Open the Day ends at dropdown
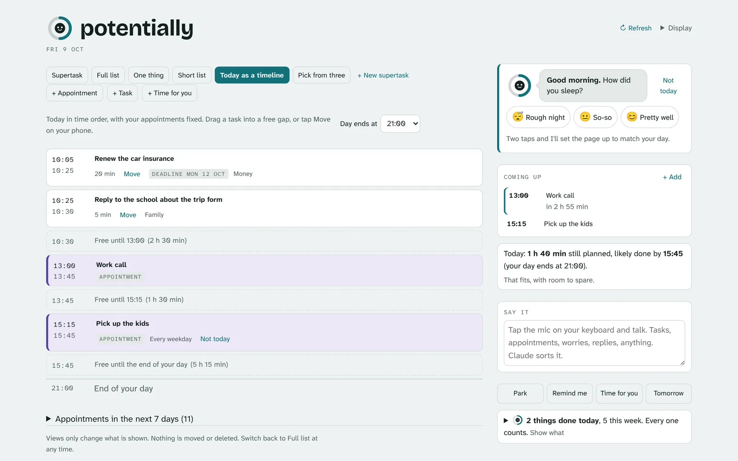Screen dimensions: 738x461 [x=400, y=124]
